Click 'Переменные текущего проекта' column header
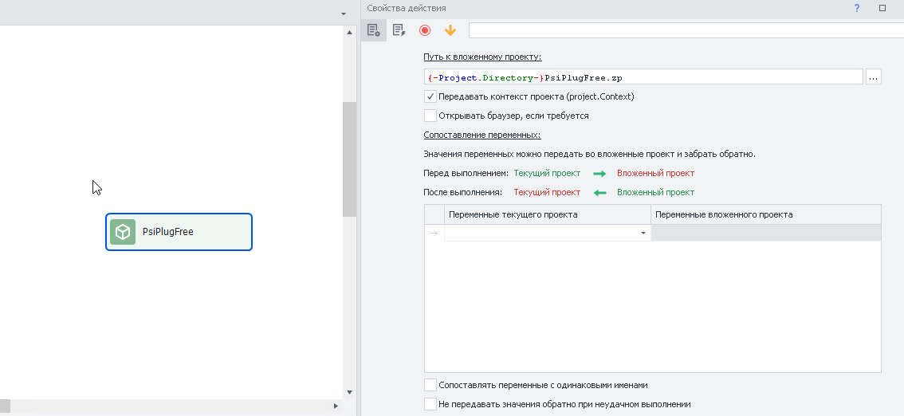904x416 pixels. point(547,214)
